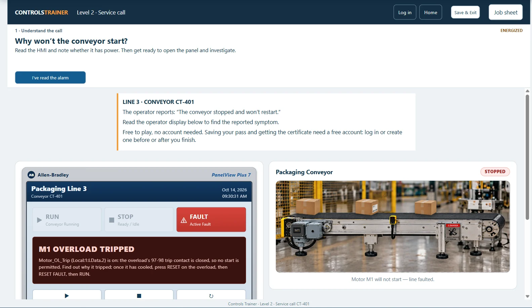Click the RUN tile's play arrow icon
Screen dimensions: 532x308
click(39, 220)
